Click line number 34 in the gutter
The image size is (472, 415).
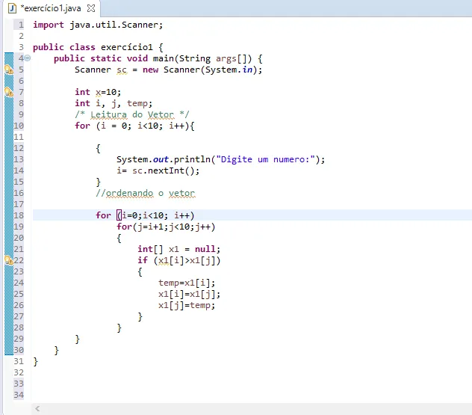[x=19, y=395]
